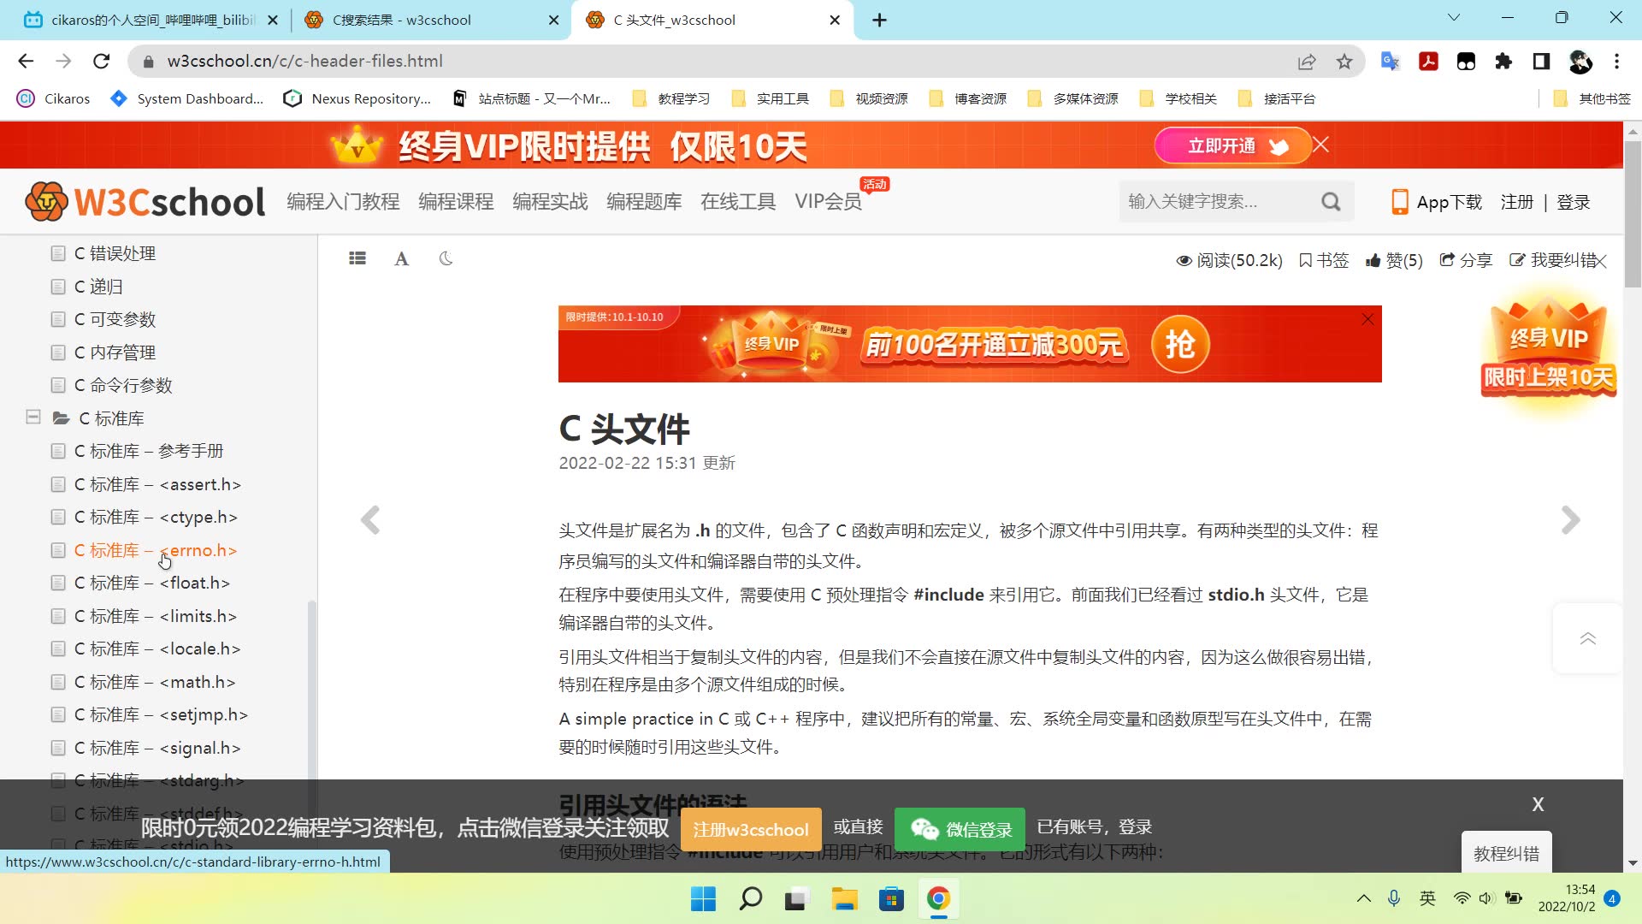Reload the browser page

[x=101, y=61]
